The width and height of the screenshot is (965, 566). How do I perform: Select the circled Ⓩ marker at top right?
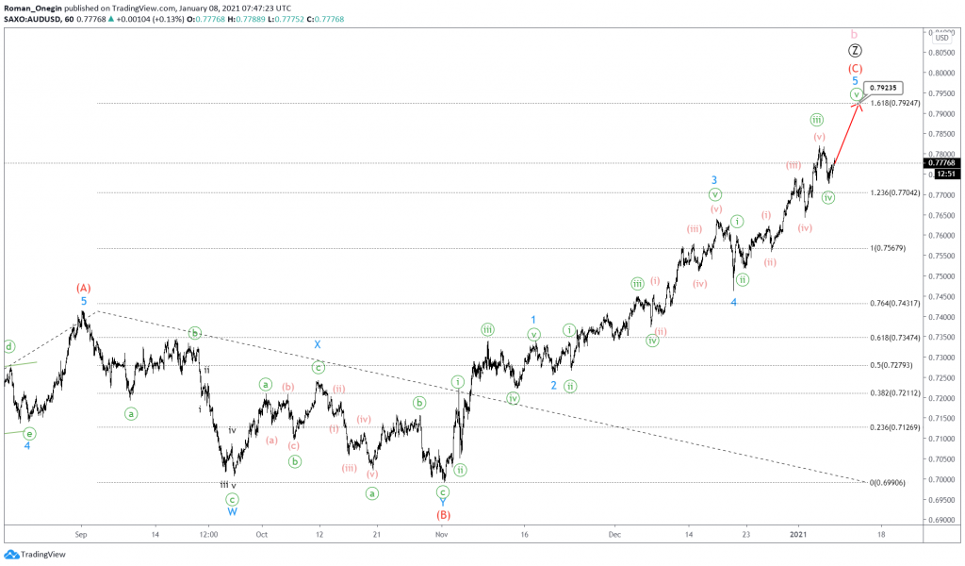tap(856, 51)
